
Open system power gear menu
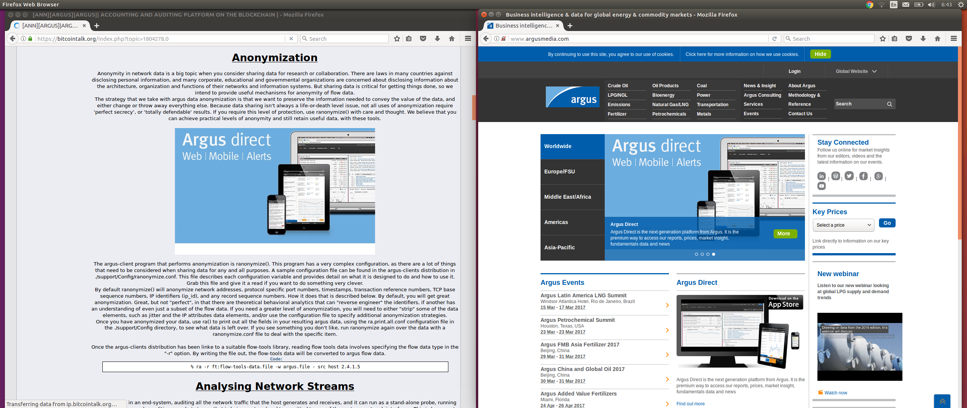(x=961, y=5)
